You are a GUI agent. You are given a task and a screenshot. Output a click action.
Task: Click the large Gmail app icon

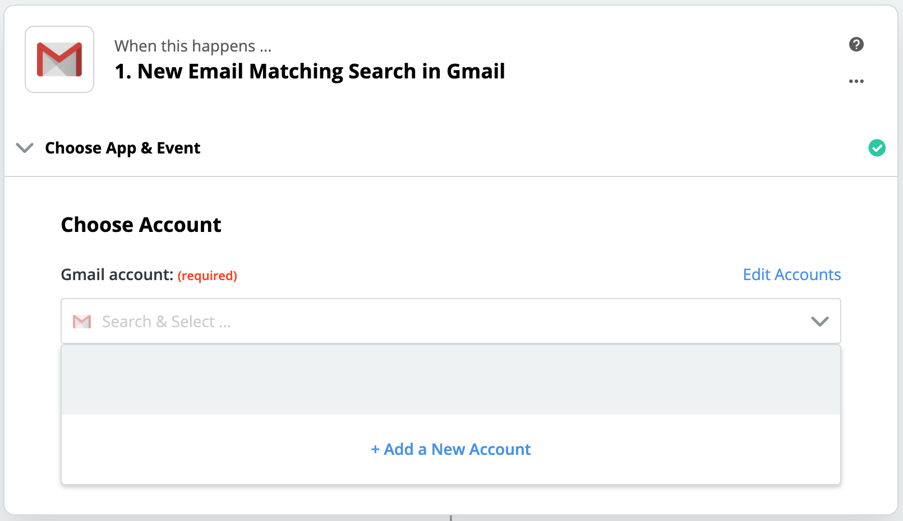click(59, 59)
